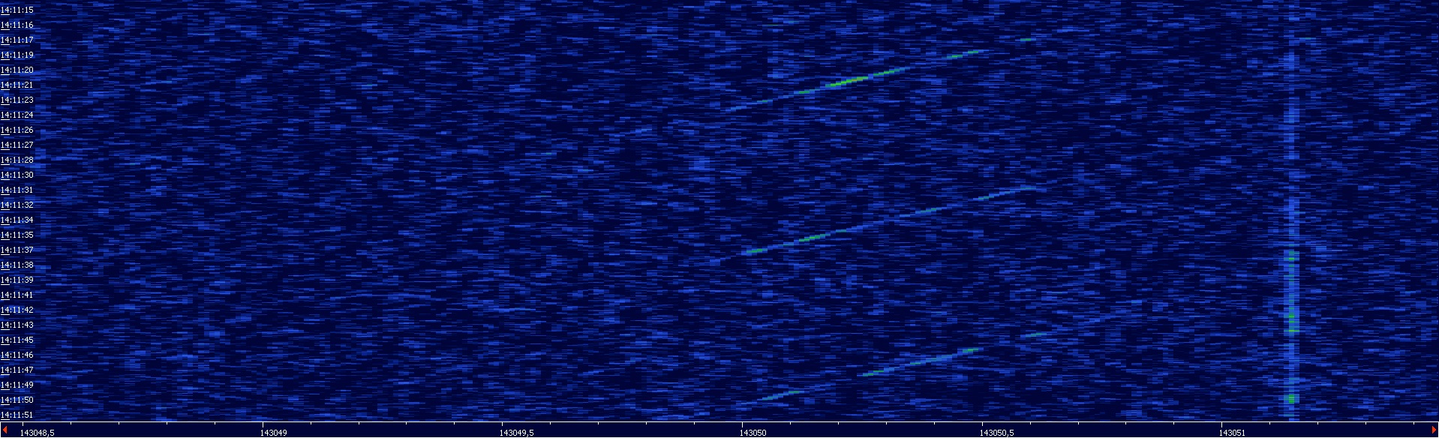Click the 14:11:28 timestamp
The width and height of the screenshot is (1439, 438).
click(x=17, y=160)
